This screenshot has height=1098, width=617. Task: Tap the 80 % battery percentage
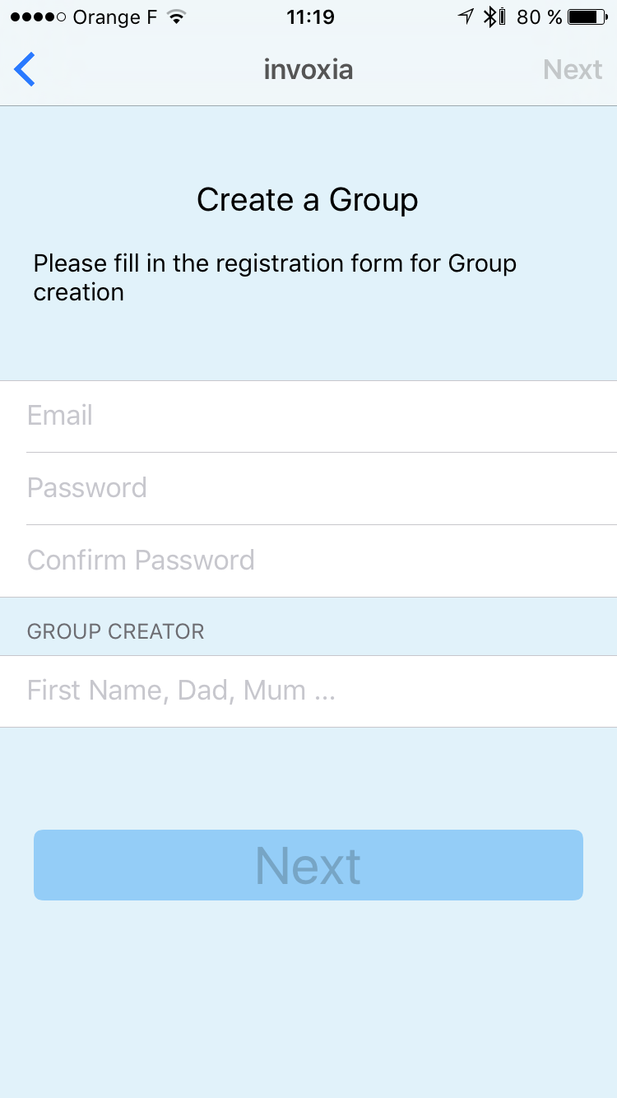click(539, 17)
